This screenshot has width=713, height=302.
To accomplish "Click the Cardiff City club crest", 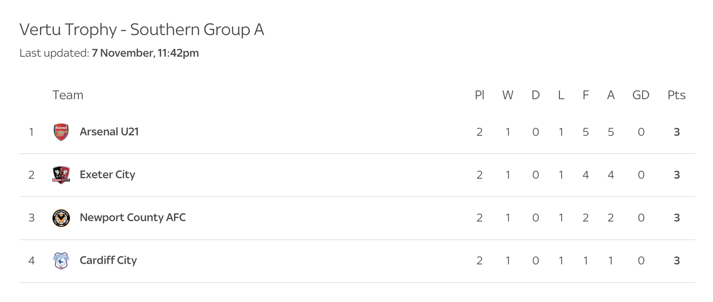I will 61,261.
